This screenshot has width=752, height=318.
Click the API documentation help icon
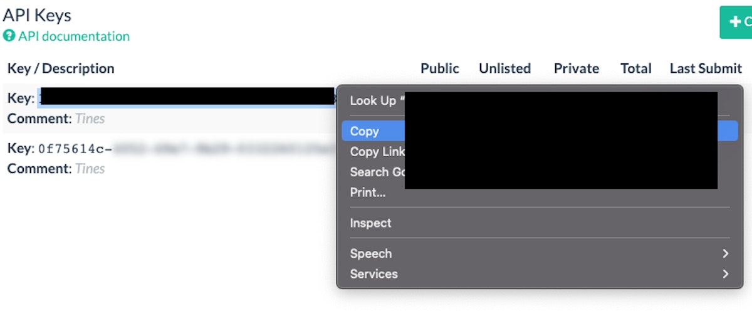click(x=9, y=36)
